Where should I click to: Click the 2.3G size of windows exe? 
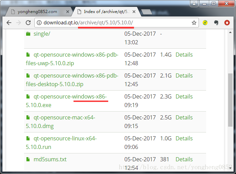(166, 96)
